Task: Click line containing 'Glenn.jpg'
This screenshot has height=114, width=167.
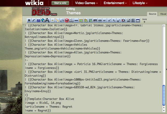Action: point(87,41)
